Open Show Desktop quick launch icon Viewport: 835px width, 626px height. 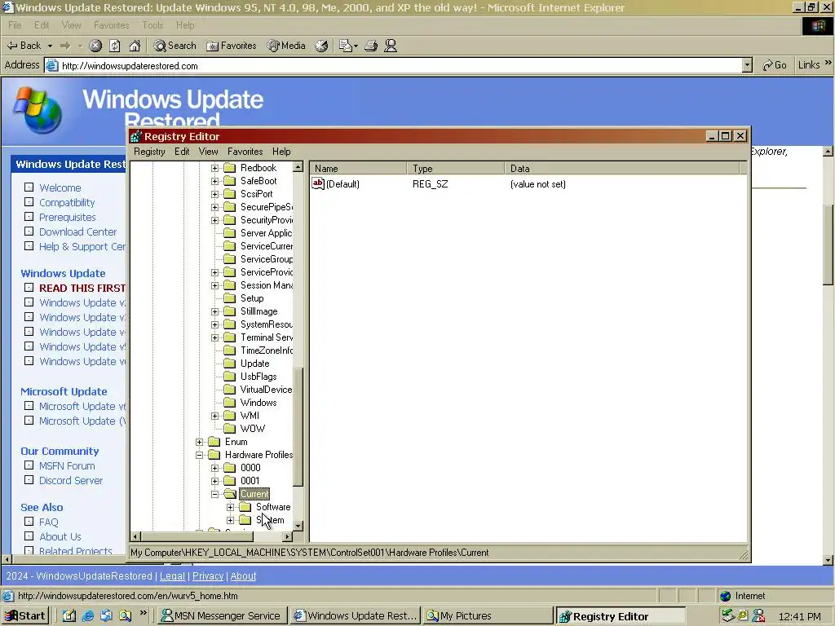tap(69, 616)
